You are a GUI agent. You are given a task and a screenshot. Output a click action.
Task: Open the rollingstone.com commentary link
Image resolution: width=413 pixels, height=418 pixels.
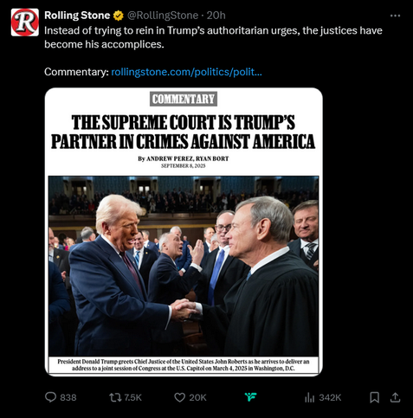tap(186, 72)
